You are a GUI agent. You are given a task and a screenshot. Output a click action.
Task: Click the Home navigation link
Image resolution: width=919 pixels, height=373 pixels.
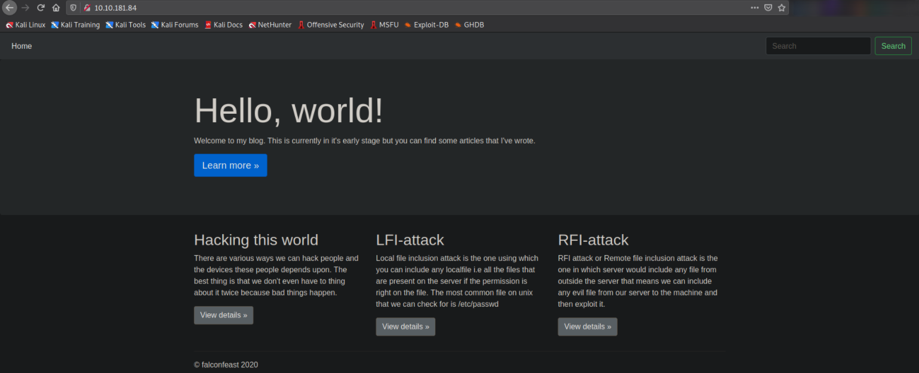(21, 46)
